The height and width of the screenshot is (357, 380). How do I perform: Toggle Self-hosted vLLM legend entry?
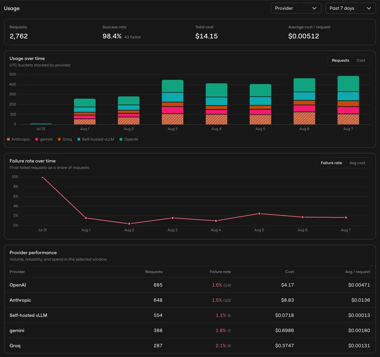coord(96,139)
